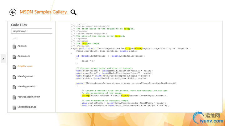Open the MainPage.xaml.cs file

[x=27, y=87]
